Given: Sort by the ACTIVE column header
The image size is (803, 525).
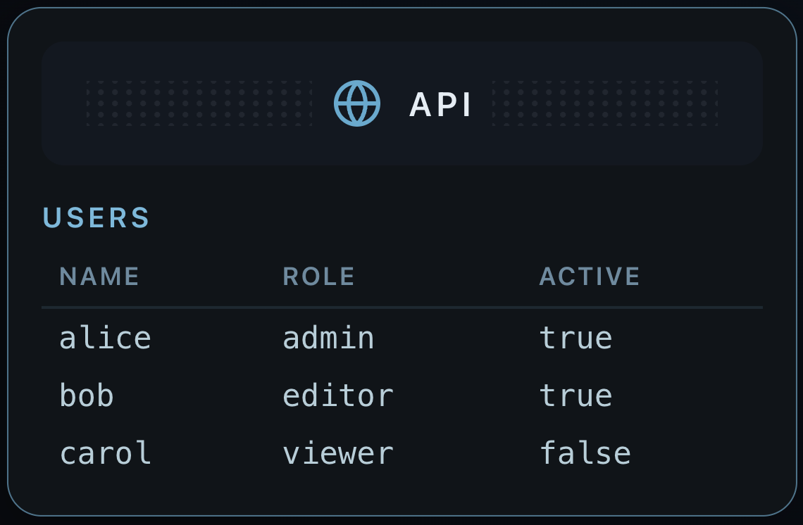Looking at the screenshot, I should pyautogui.click(x=590, y=277).
